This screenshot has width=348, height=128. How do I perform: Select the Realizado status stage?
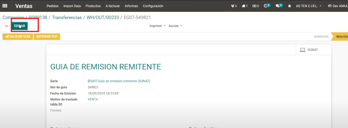click(341, 37)
